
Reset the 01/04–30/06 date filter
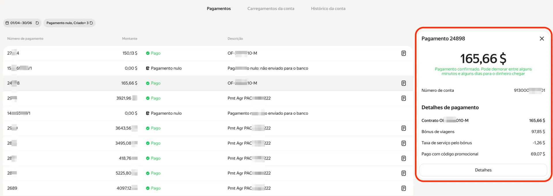(37, 23)
